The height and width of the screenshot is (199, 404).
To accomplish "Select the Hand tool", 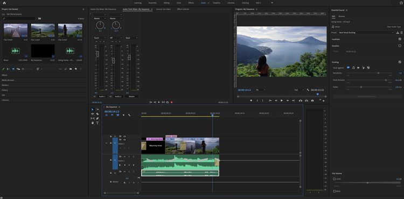I will coord(93,123).
